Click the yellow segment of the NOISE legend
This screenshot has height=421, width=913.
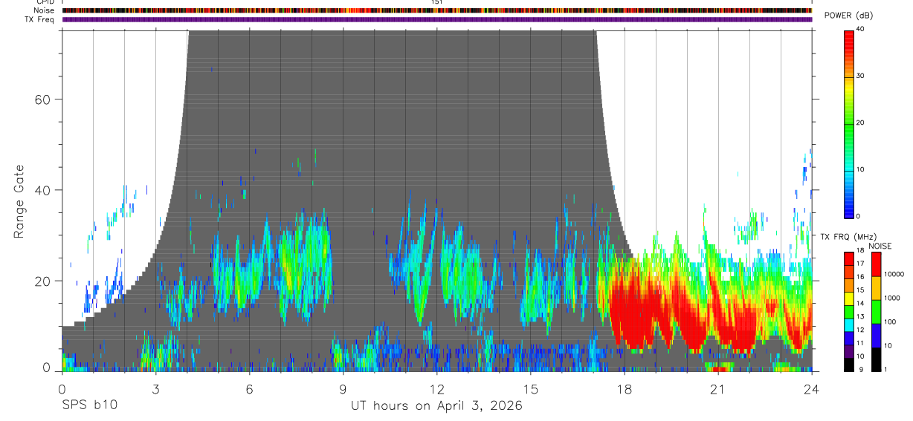click(x=876, y=288)
